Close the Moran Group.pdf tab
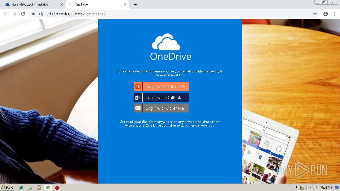 pos(62,5)
